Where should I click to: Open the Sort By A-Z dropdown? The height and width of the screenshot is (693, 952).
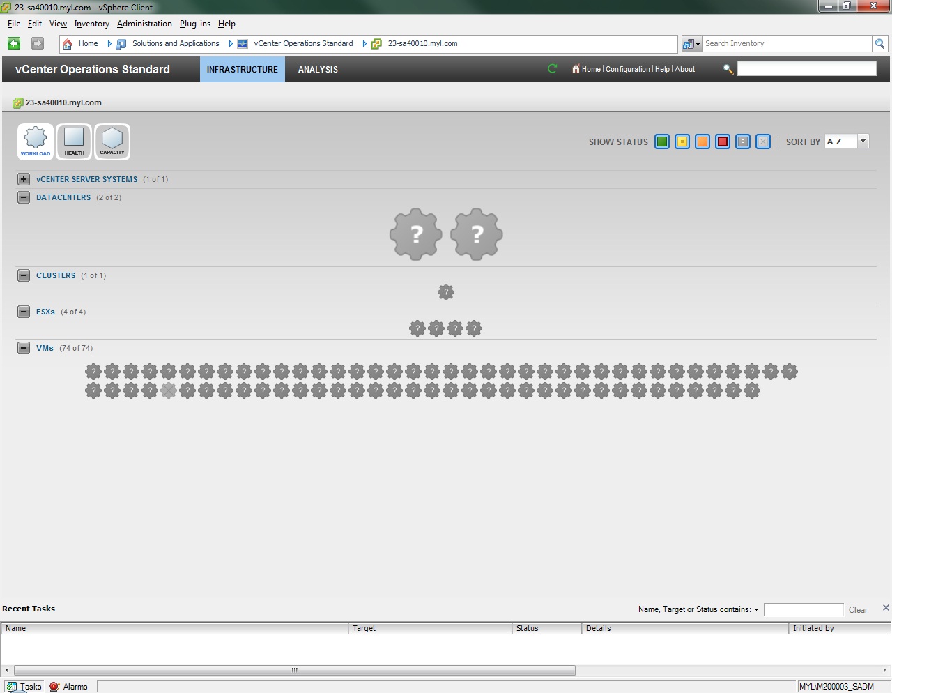click(x=845, y=141)
